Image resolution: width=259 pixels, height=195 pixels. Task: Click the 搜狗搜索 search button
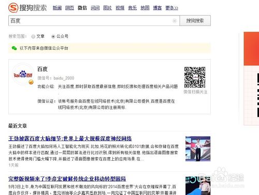tap(195, 21)
